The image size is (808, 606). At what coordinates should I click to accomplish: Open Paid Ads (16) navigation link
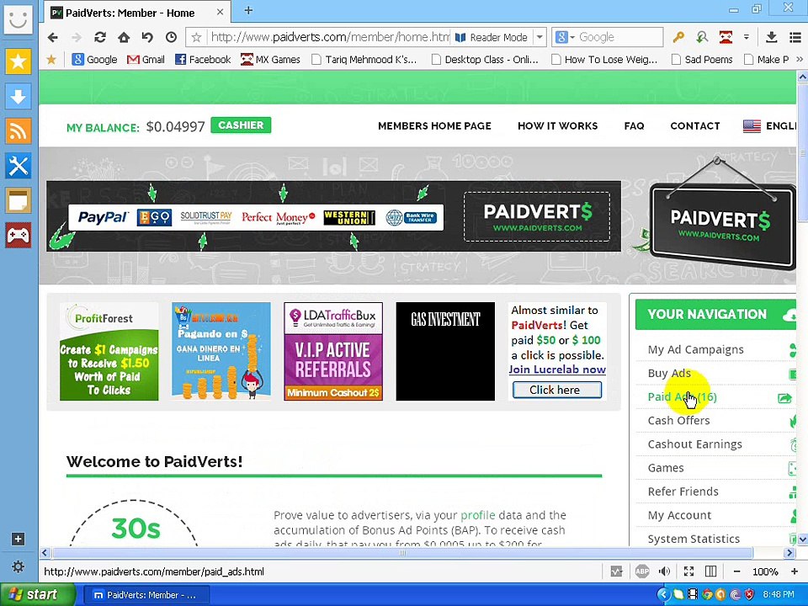[x=683, y=396]
